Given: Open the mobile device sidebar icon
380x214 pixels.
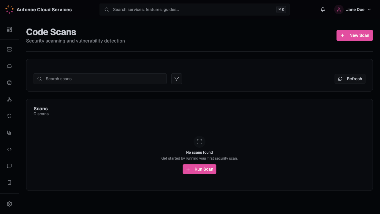Looking at the screenshot, I should [x=9, y=182].
